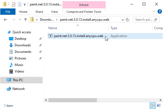Open Pictures in the navigation pane
Screen dimensions: 163x109
coord(20,58)
